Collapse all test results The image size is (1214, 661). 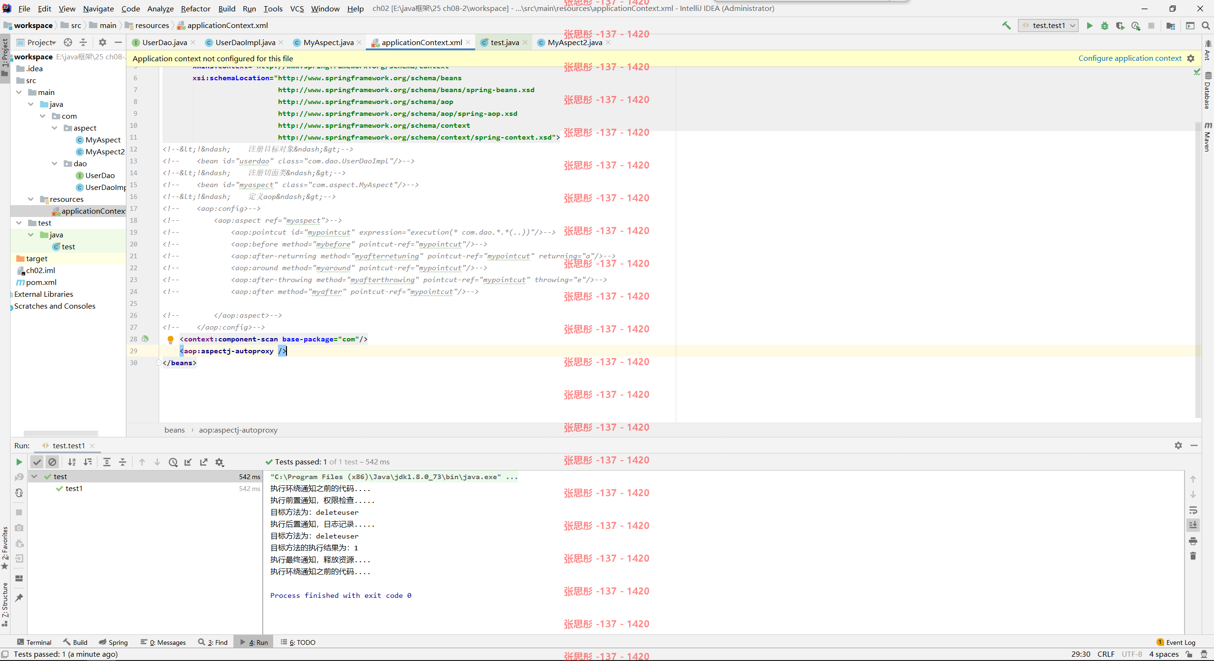click(x=123, y=462)
